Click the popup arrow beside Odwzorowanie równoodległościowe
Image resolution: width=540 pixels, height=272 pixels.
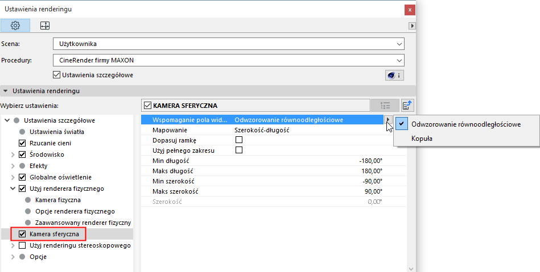[x=388, y=120]
